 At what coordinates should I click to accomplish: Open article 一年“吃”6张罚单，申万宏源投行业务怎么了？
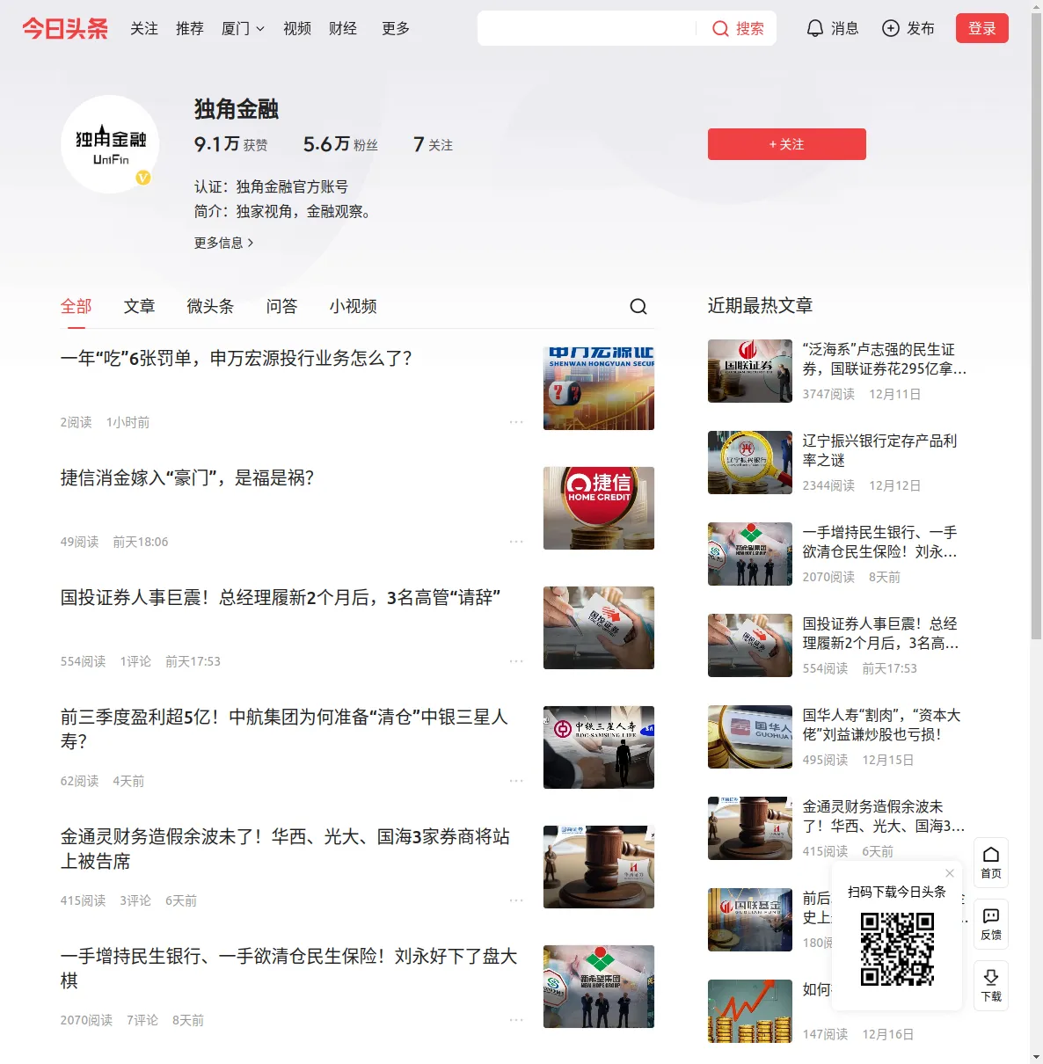tap(237, 359)
